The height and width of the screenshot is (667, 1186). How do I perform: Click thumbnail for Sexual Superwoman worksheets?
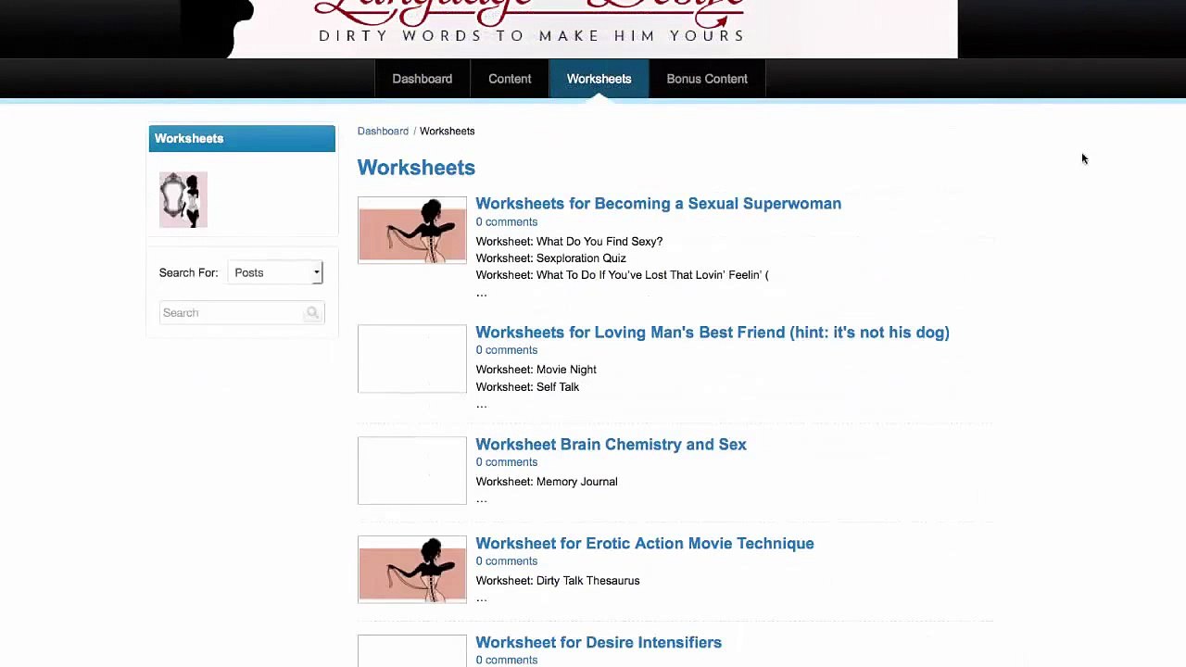click(x=412, y=230)
